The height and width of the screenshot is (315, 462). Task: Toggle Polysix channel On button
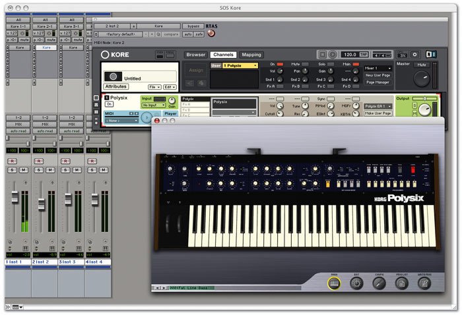tap(109, 104)
